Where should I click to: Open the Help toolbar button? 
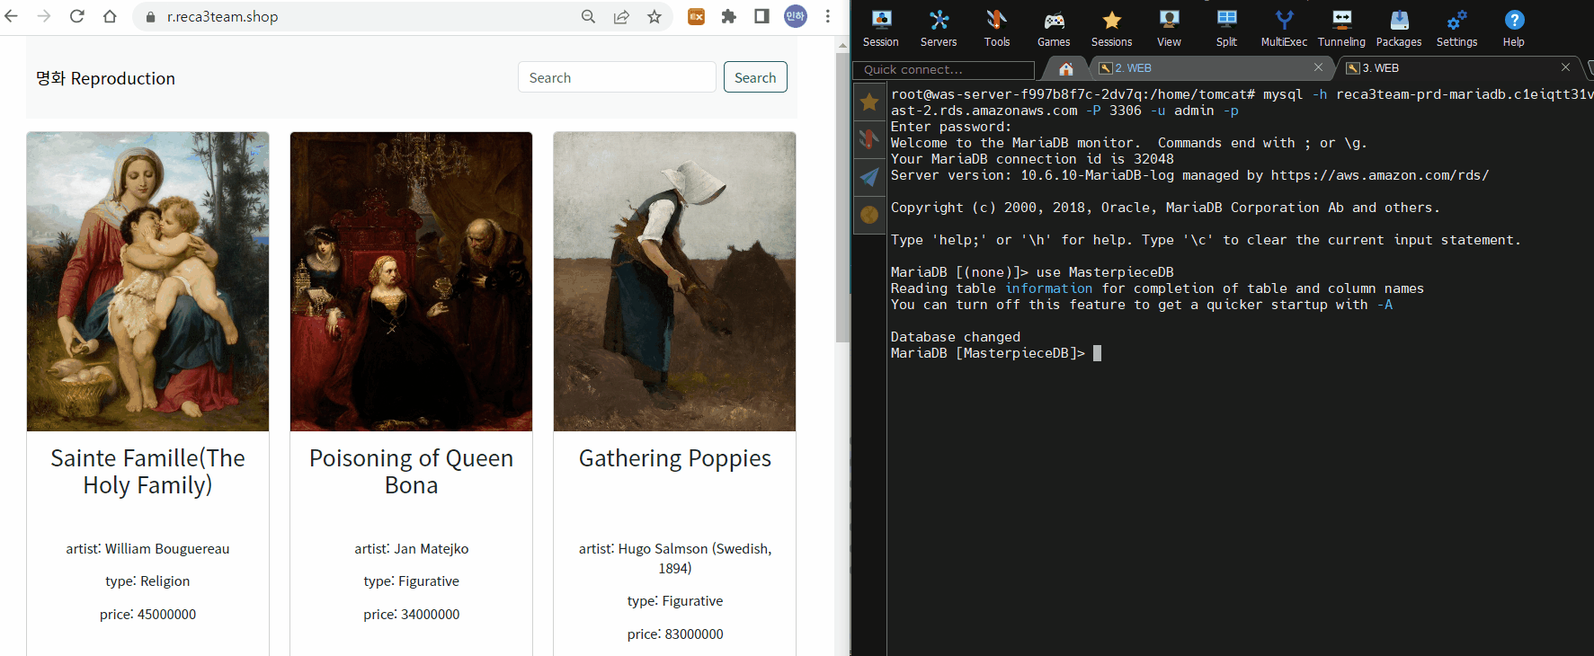coord(1514,28)
